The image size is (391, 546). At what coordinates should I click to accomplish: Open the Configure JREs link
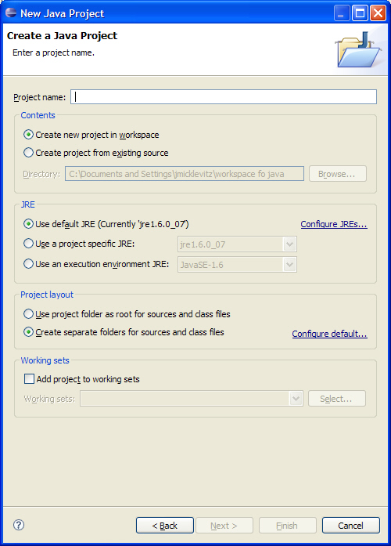[x=334, y=224]
